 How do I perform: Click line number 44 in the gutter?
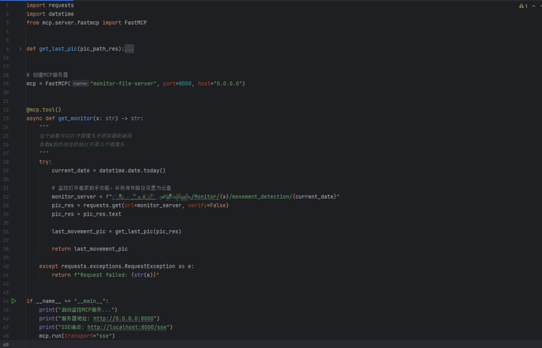tap(6, 301)
